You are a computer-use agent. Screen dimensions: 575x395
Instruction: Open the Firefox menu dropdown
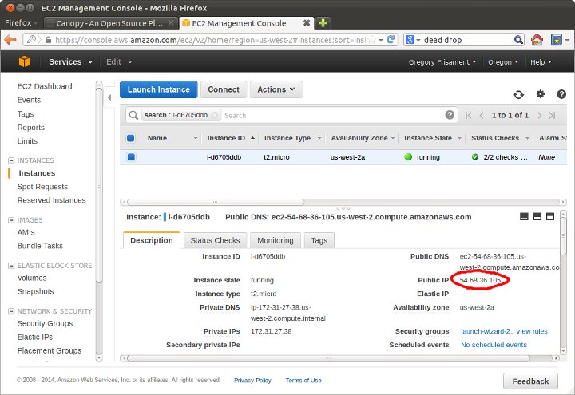22,22
